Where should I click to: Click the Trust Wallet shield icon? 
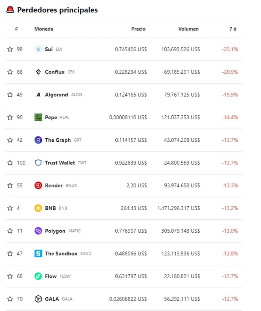point(38,163)
